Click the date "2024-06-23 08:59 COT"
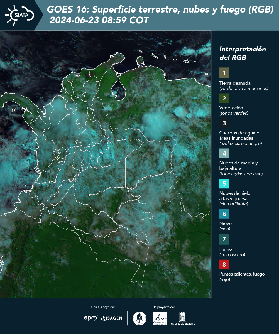The width and height of the screenshot is (279, 334). tap(99, 20)
